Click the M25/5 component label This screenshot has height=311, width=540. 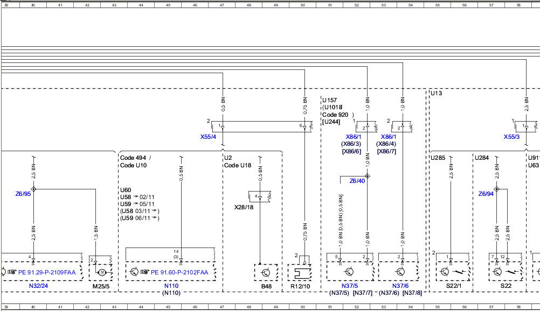(x=101, y=286)
